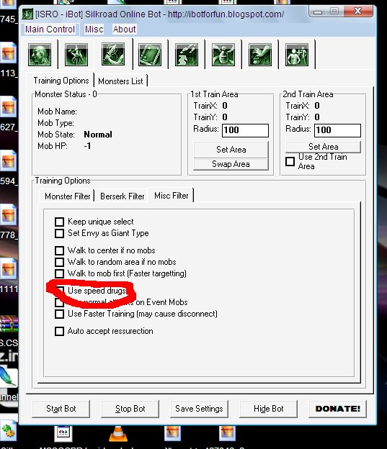Screen dimensions: 387x449
Task: Open the green book icon tab
Action: coord(150,55)
